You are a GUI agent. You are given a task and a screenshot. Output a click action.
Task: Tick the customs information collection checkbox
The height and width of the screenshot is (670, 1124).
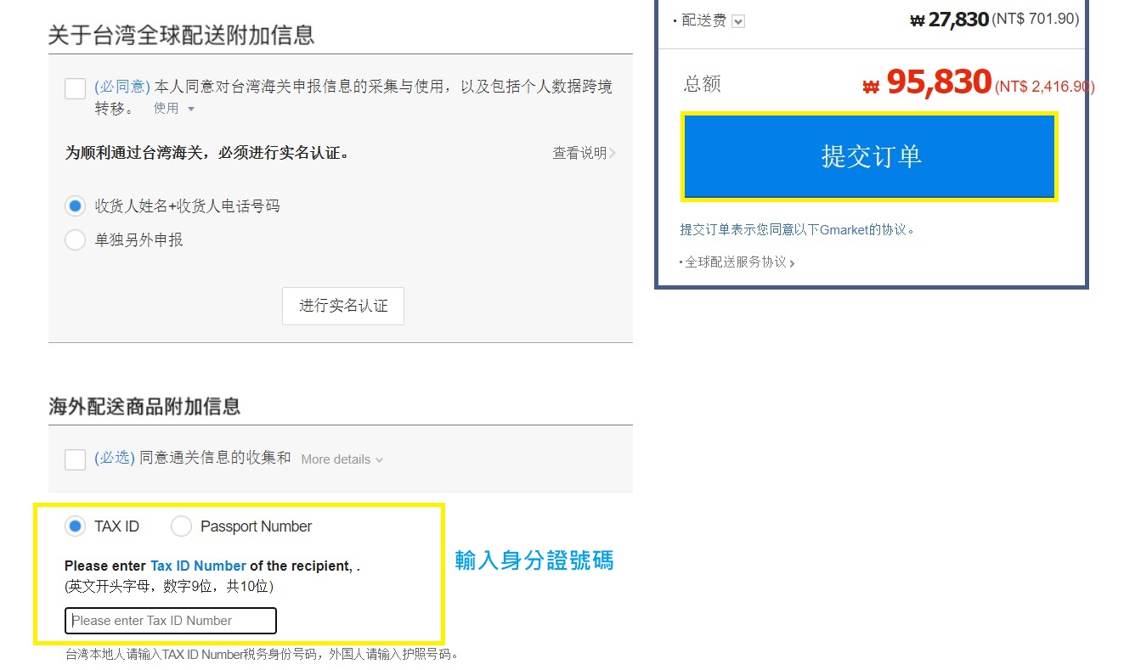click(x=76, y=459)
